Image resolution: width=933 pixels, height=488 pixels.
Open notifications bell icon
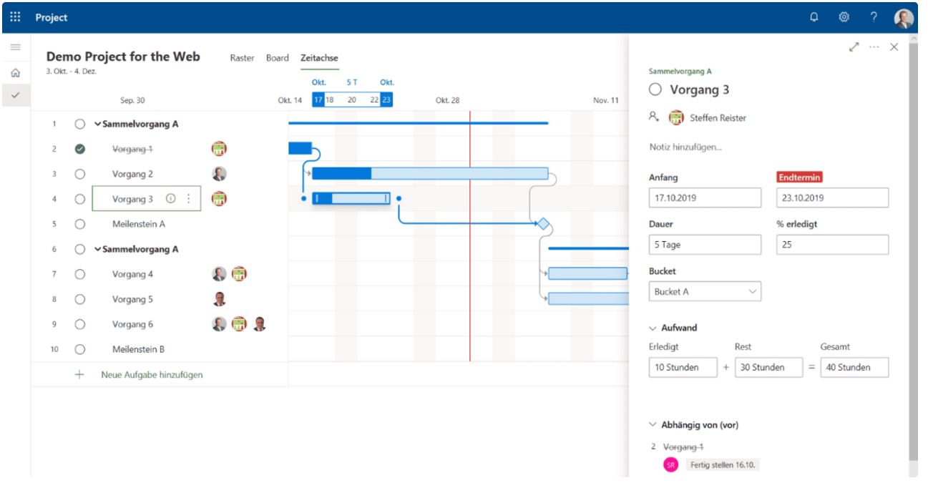click(814, 17)
